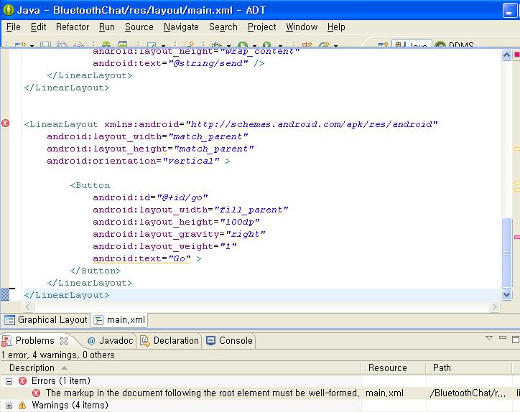520x412 pixels.
Task: Click the android:id="@+id/go" line
Action: [x=150, y=197]
